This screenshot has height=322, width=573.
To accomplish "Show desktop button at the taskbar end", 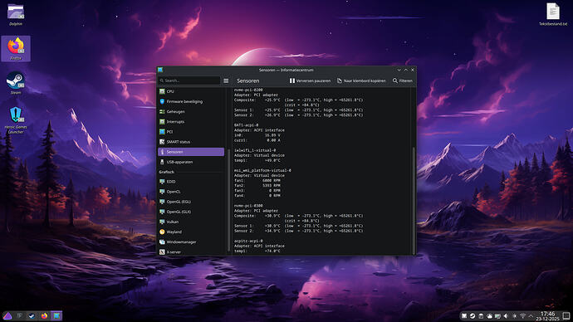I will 566,316.
